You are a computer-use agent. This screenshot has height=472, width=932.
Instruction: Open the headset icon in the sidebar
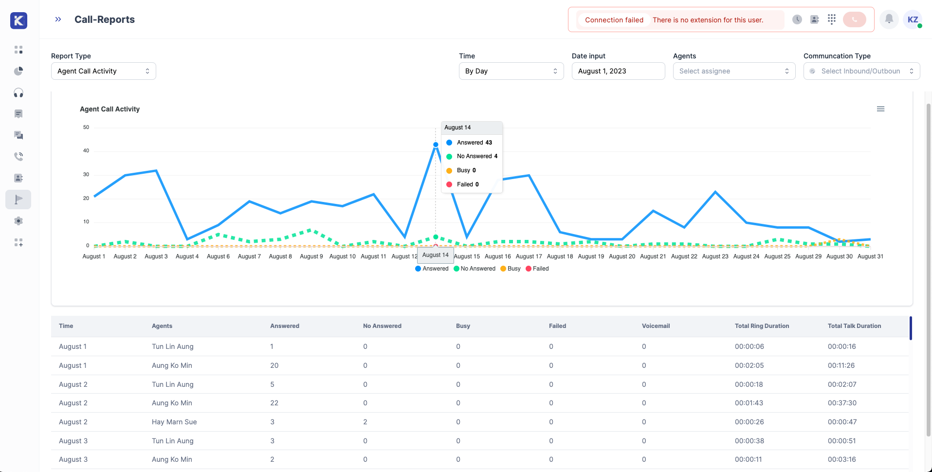click(18, 92)
